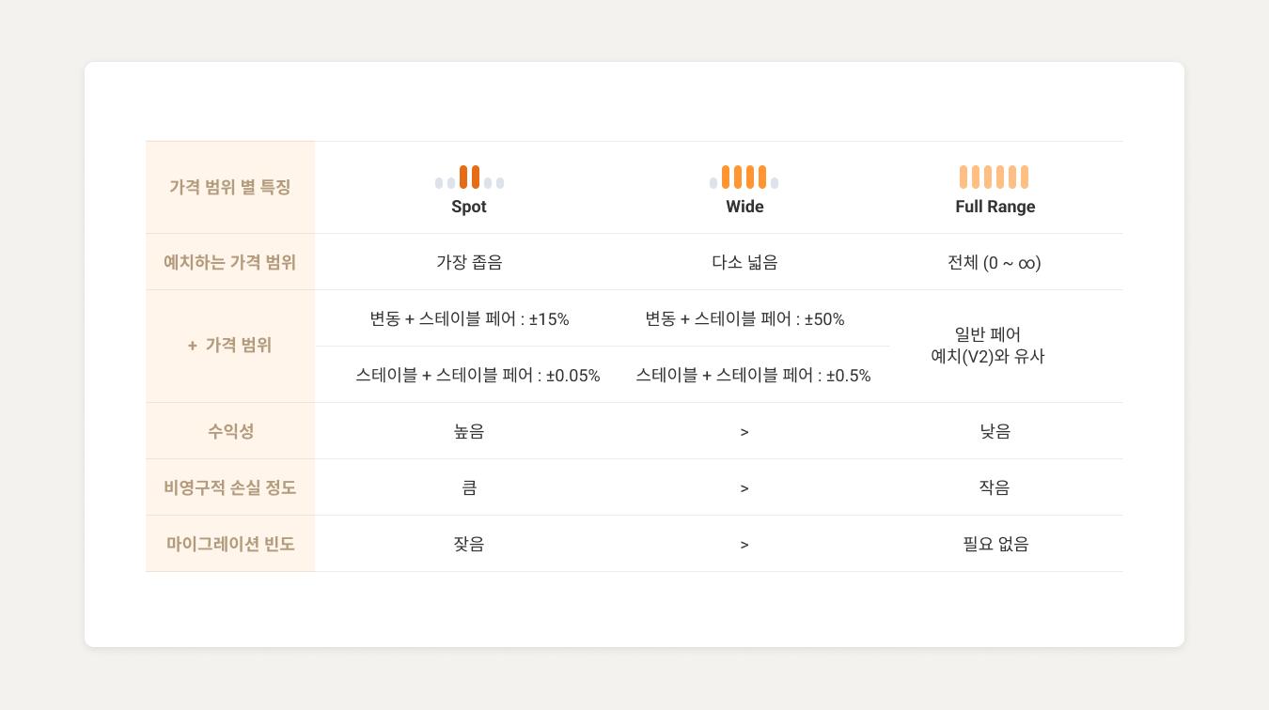Click the 일반 페어 예치(V2)와 유사 cell
Viewport: 1269px width, 710px height.
click(995, 346)
